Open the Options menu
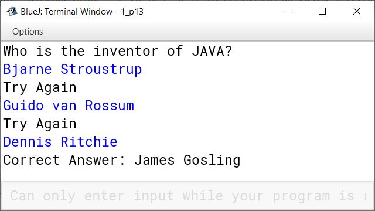This screenshot has width=375, height=211. coord(28,32)
